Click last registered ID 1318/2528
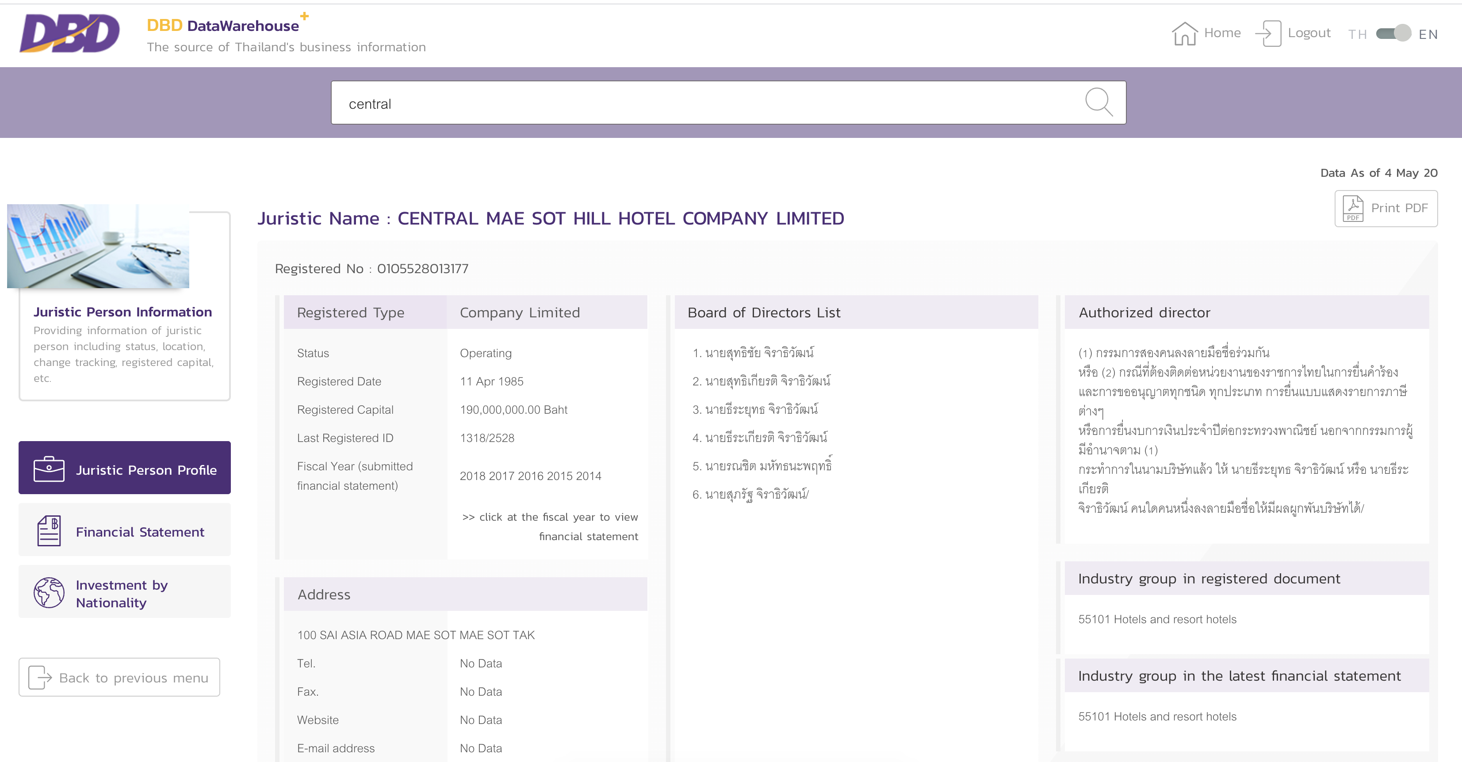The height and width of the screenshot is (762, 1462). [x=487, y=438]
